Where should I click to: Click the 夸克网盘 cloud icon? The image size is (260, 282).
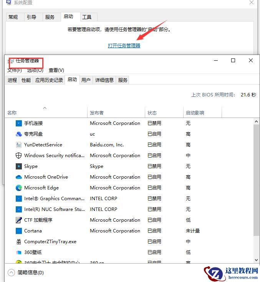19,134
